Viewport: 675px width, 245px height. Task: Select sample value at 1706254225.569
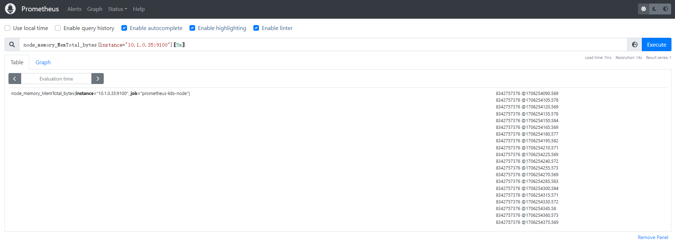[x=527, y=155]
